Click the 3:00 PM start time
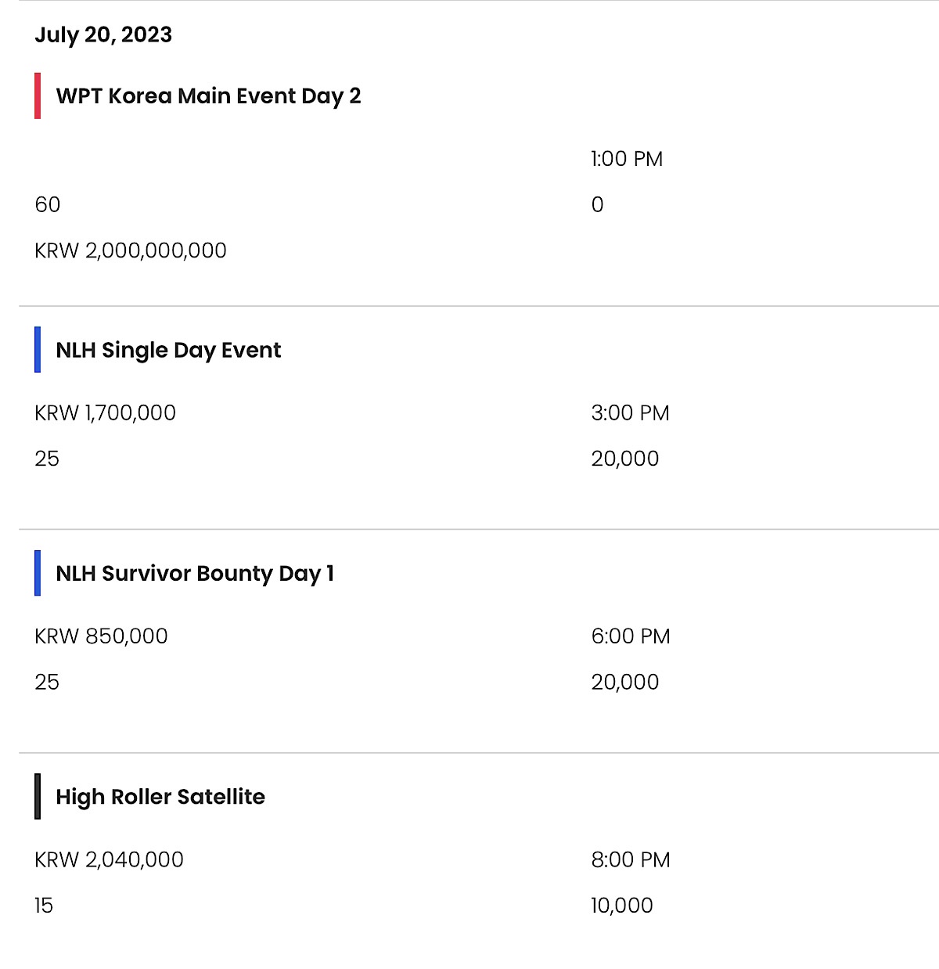Image resolution: width=939 pixels, height=969 pixels. pos(630,412)
